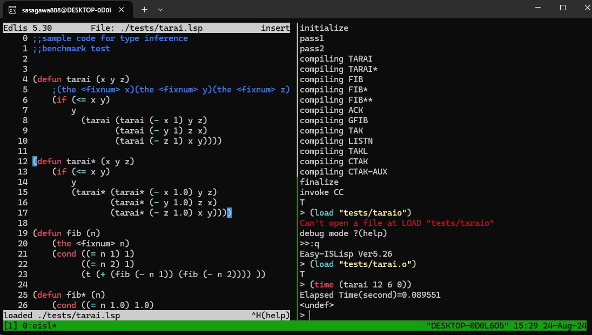Click '(defun fib (n)' on line 19
Viewport: 592px width, 335px height.
(66, 233)
